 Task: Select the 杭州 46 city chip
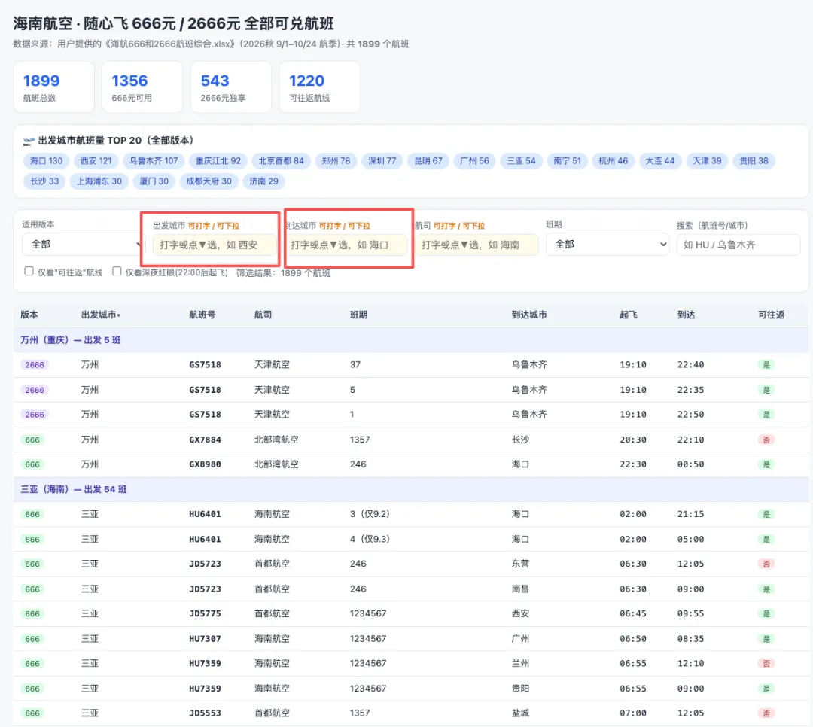(614, 161)
